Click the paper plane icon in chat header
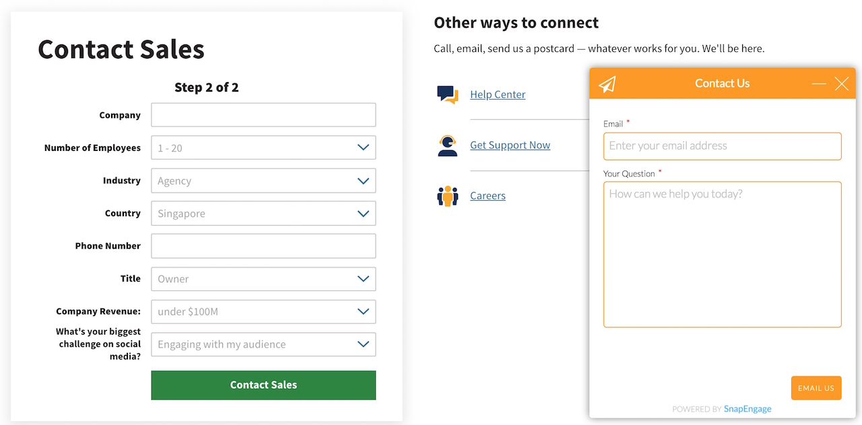This screenshot has height=425, width=862. (607, 84)
